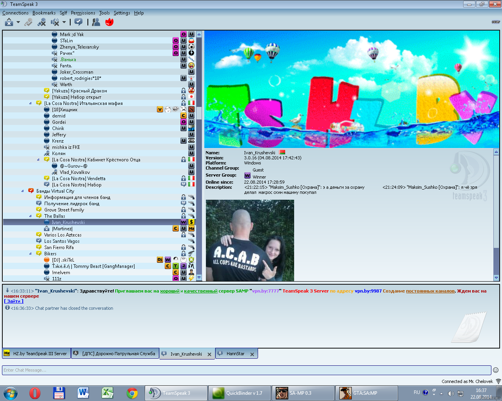This screenshot has height=401, width=502.
Task: Toggle mute speakers toolbar icon
Action: point(55,22)
